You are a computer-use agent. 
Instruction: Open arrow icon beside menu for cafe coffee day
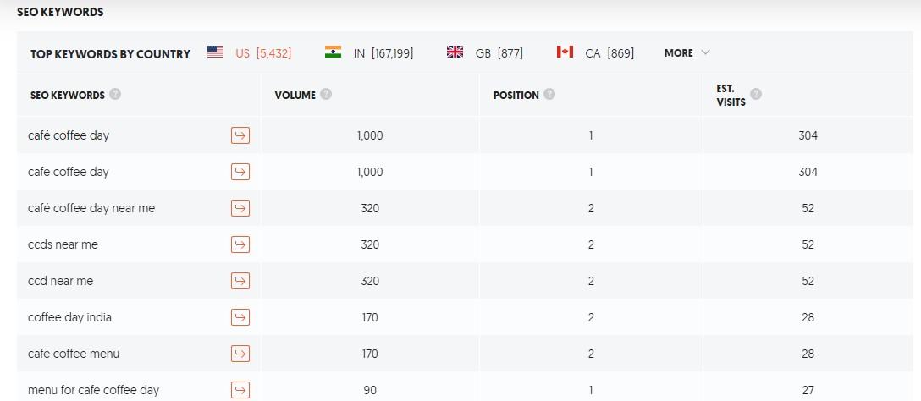tap(240, 391)
